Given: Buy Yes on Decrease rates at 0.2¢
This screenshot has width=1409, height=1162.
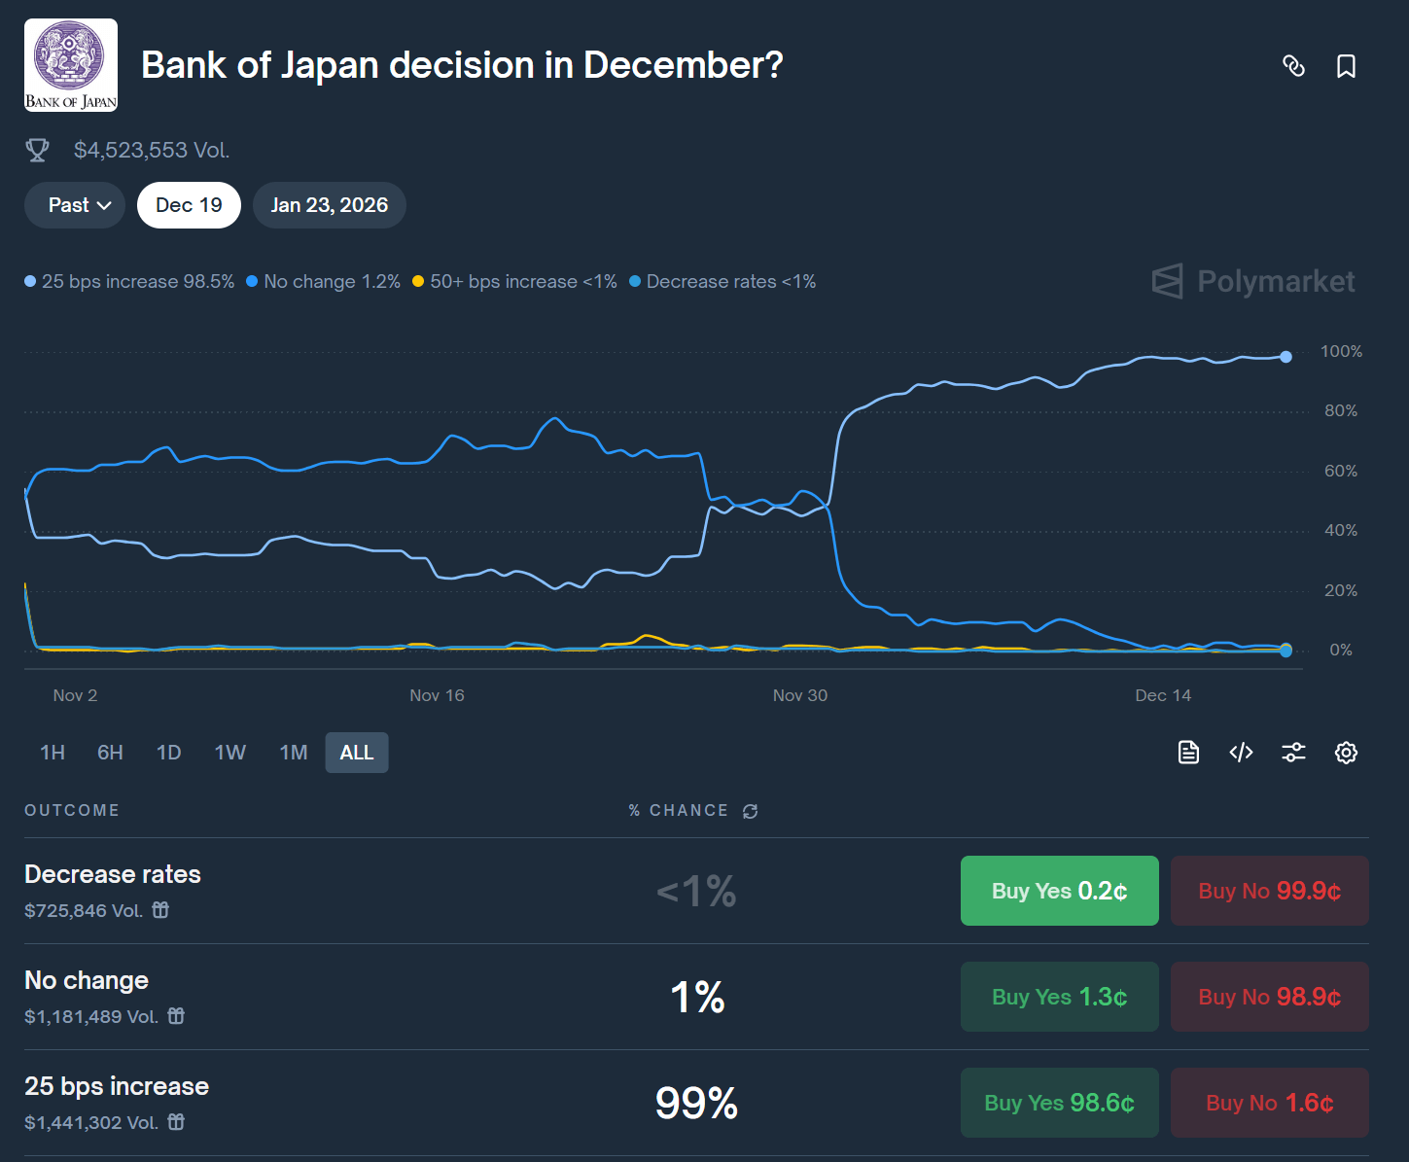Looking at the screenshot, I should [x=1059, y=891].
